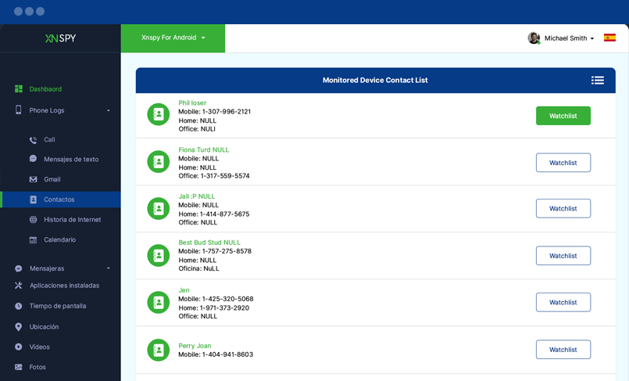
Task: Expand the Michael Smith account menu
Action: (x=569, y=38)
